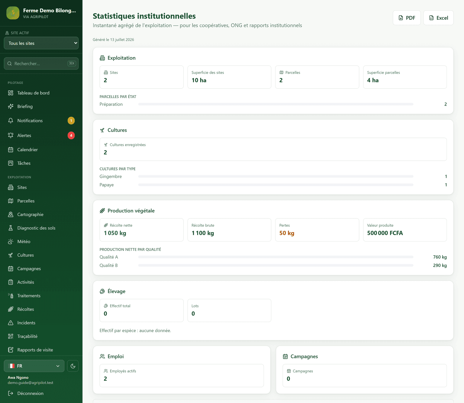Screen dimensions: 464x403
Task: Click the Cultures sprout icon in sidebar
Action: pyautogui.click(x=11, y=255)
